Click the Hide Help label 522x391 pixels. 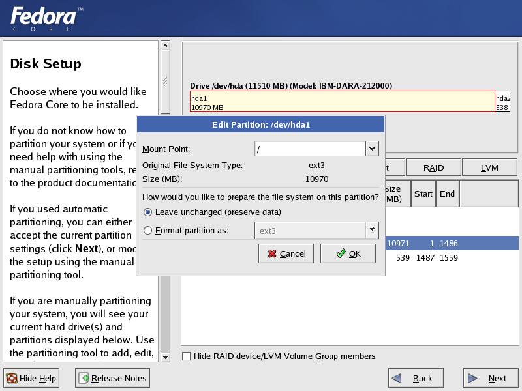click(38, 379)
